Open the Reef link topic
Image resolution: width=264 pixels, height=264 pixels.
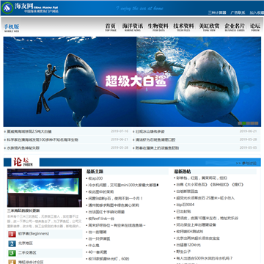click(101, 219)
